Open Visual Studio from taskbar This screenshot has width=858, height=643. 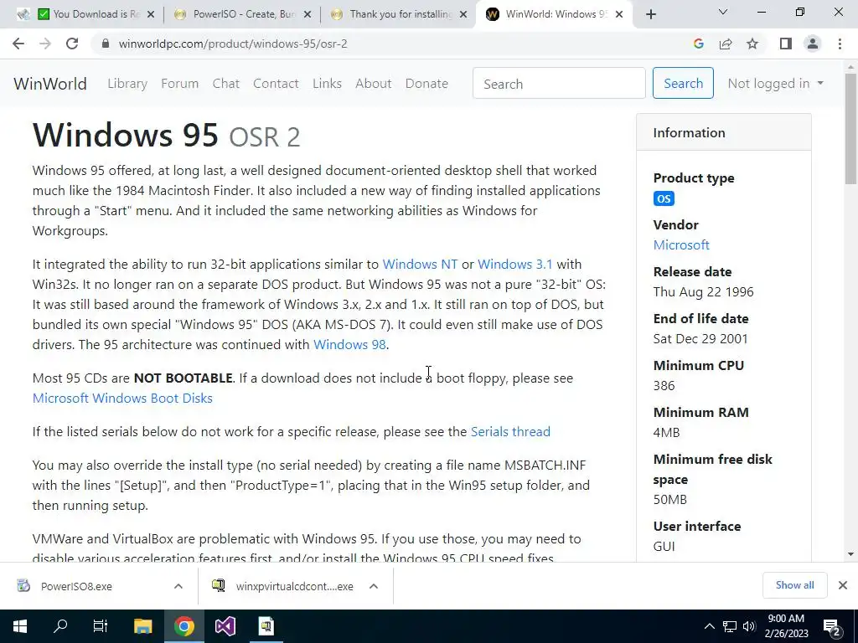tap(225, 626)
